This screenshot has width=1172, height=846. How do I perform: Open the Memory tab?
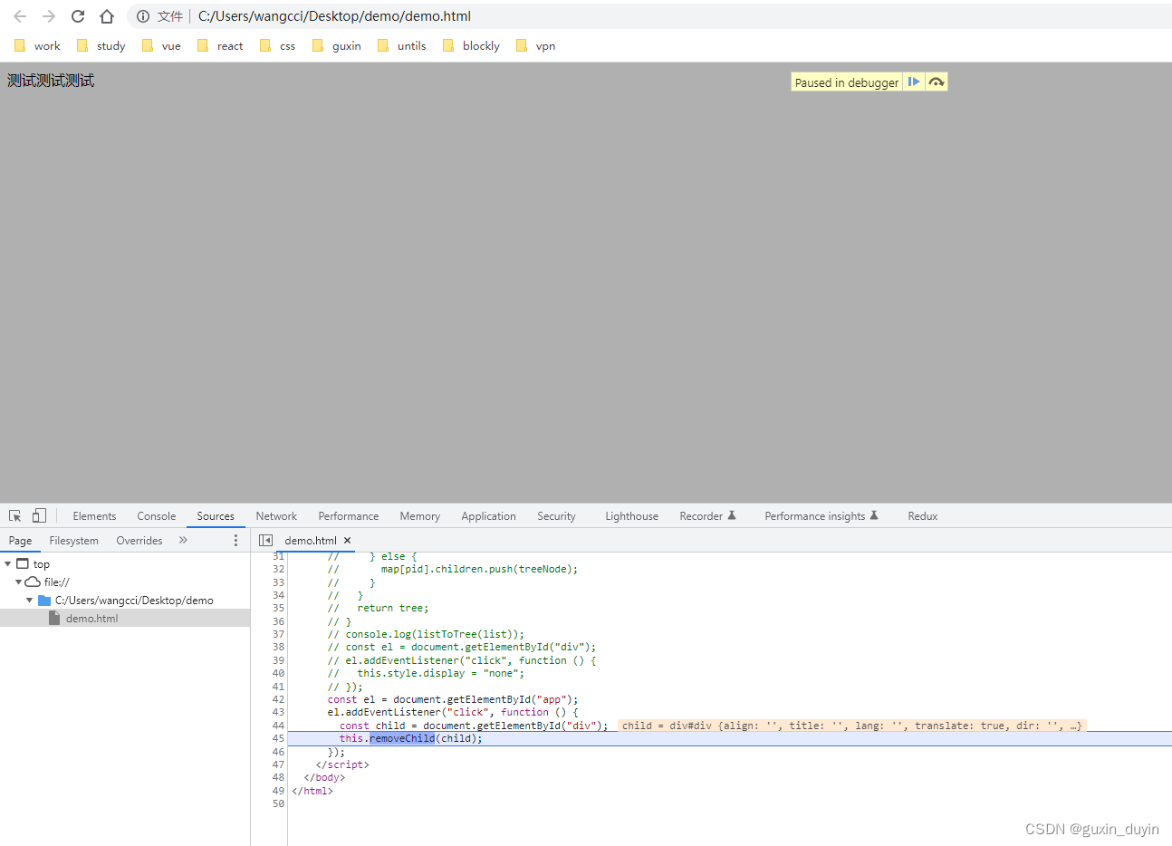pos(420,516)
